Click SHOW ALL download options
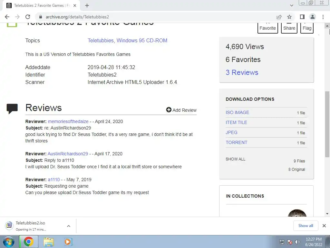The width and height of the screenshot is (330, 248). click(x=236, y=159)
